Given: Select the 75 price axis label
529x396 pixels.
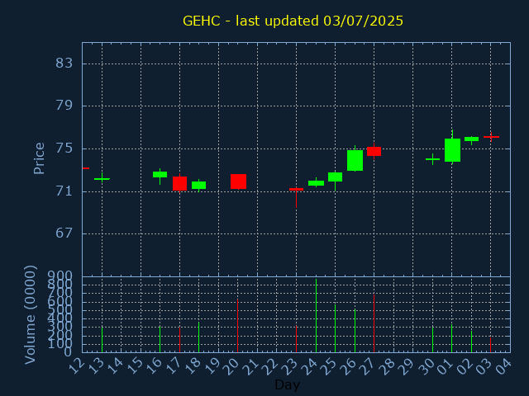Looking at the screenshot, I should 64,148.
